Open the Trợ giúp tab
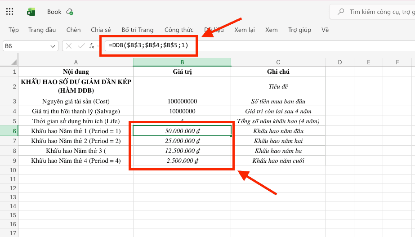Screen dimensions: 415x237 [x=299, y=30]
